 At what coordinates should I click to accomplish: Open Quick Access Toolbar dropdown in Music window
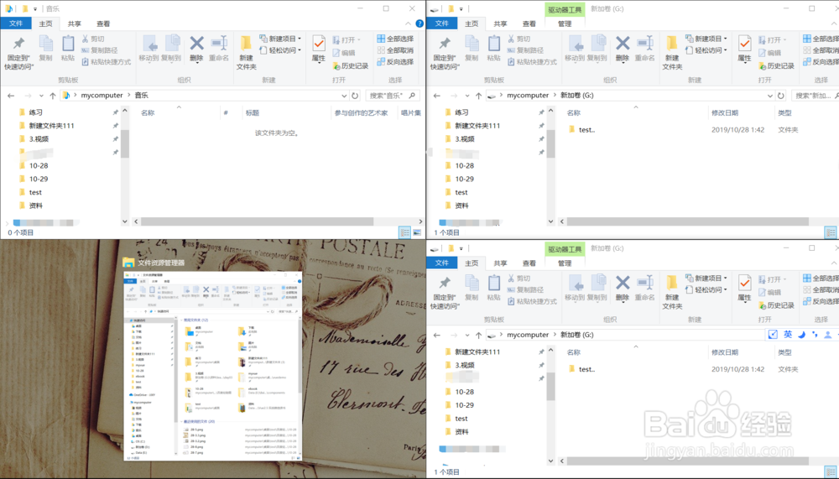35,8
